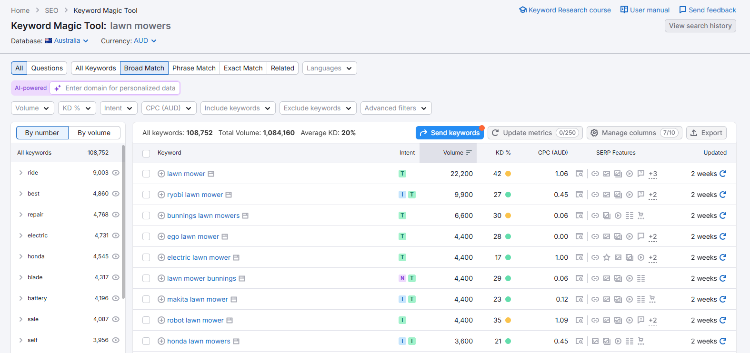Open the Advanced filters dropdown
The image size is (750, 353).
point(396,108)
